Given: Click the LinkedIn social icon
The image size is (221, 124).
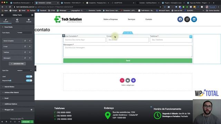Looking at the screenshot, I should 194,19.
